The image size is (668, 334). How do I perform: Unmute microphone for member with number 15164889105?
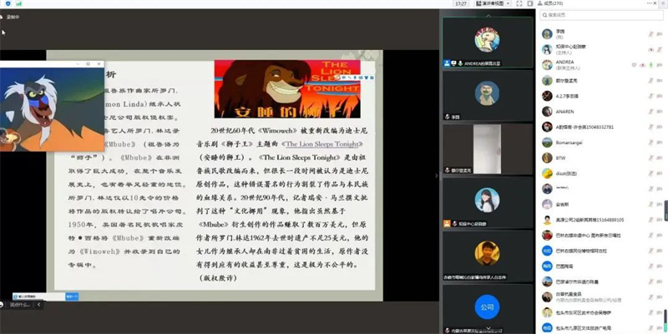[651, 220]
